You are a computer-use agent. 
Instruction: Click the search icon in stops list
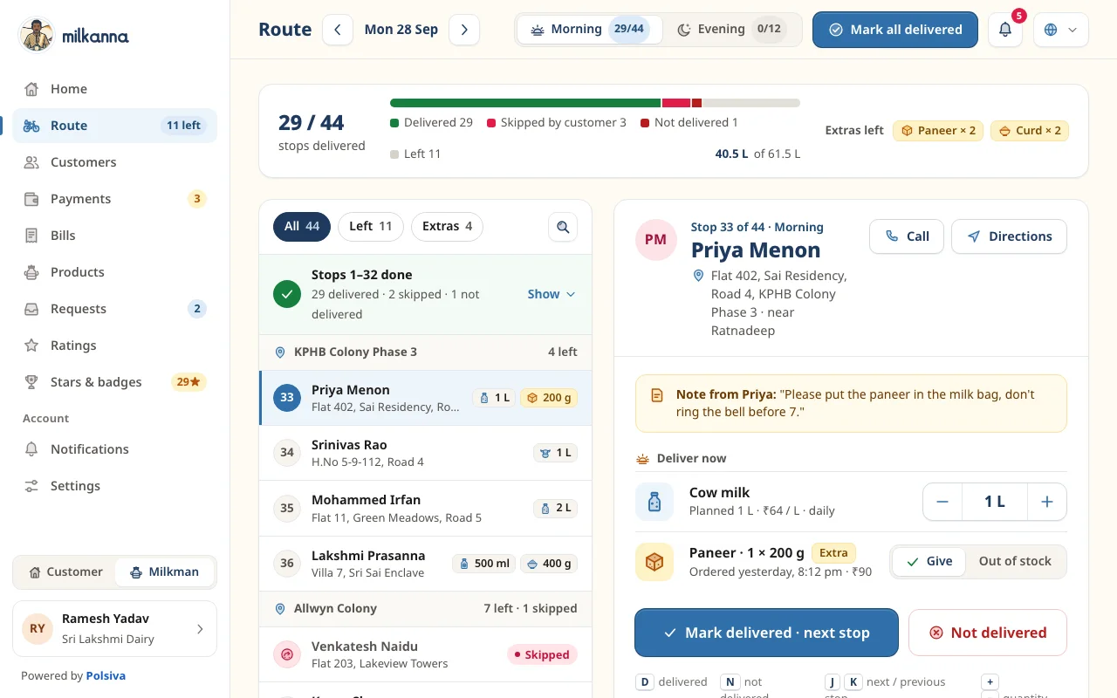(x=563, y=227)
